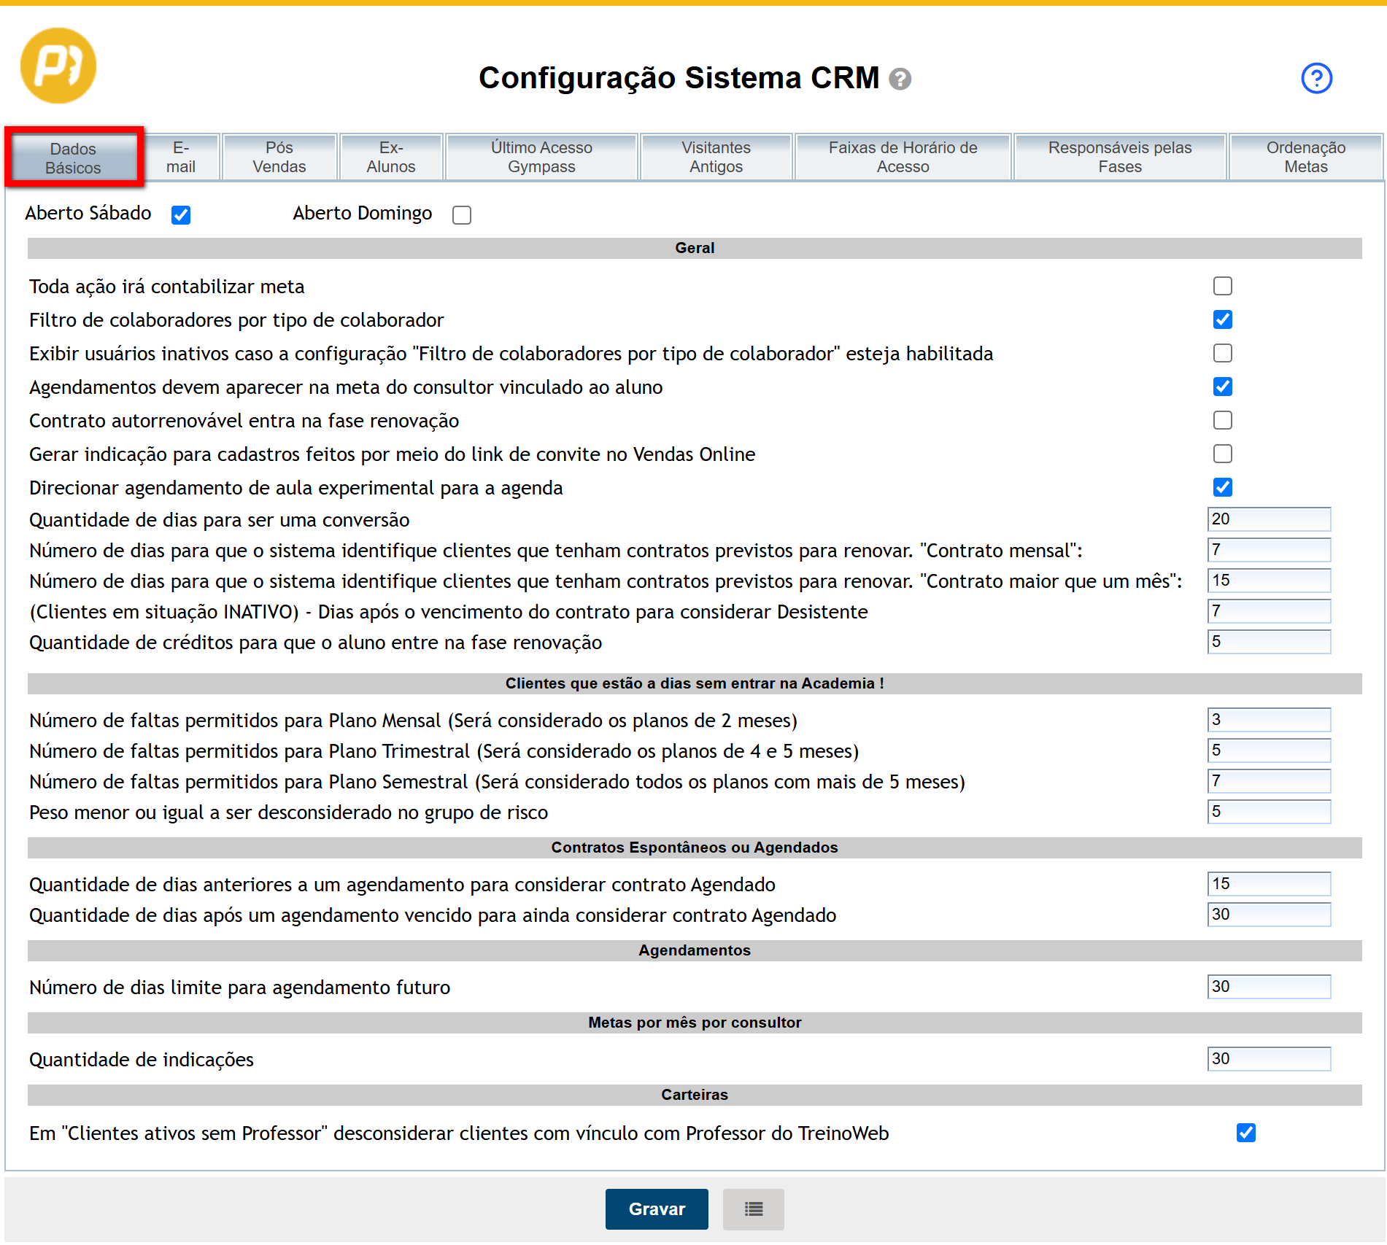Image resolution: width=1387 pixels, height=1245 pixels.
Task: Click the 'dias para ser uma conversão' field
Action: [x=1269, y=519]
